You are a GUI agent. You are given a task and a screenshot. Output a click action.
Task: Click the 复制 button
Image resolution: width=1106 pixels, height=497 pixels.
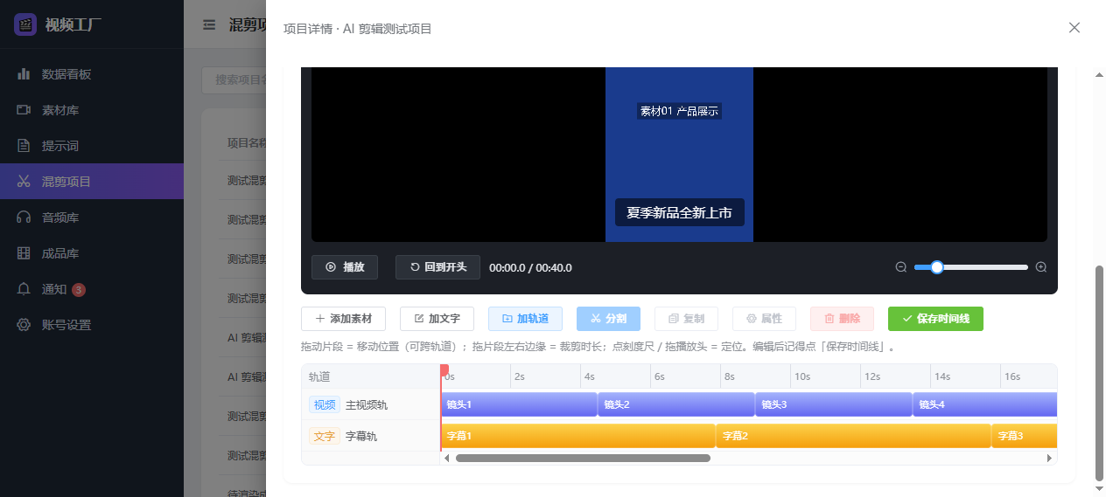click(x=686, y=319)
